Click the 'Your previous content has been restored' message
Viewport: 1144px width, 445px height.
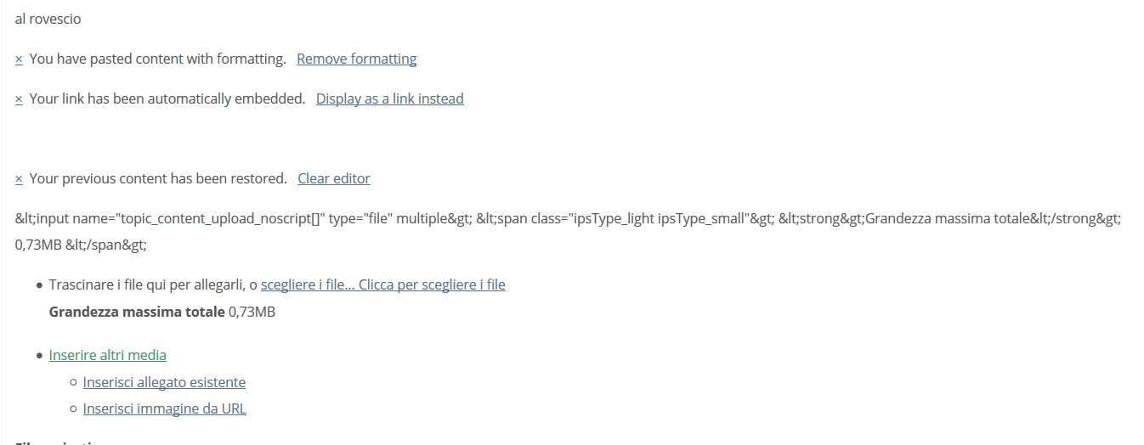(x=158, y=178)
